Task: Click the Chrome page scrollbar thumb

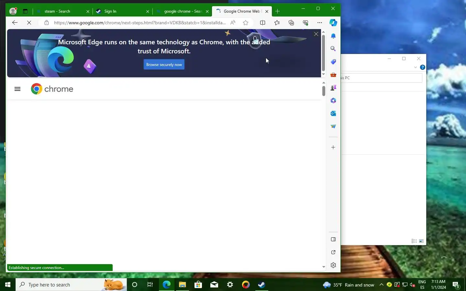Action: pos(324,91)
